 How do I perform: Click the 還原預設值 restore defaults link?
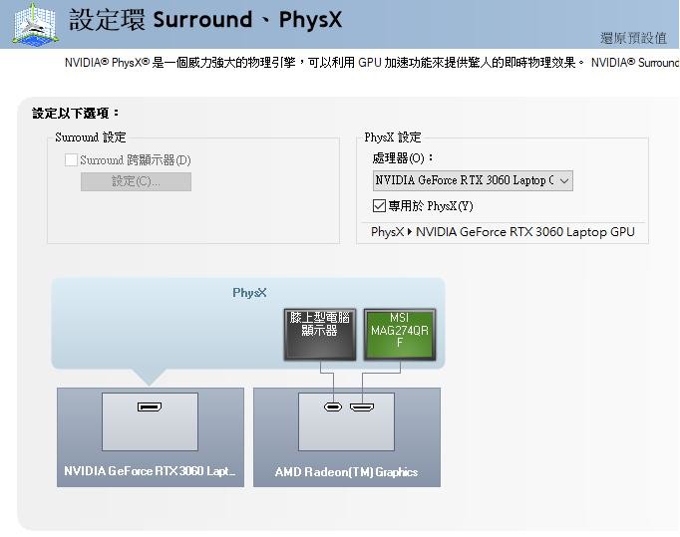633,38
